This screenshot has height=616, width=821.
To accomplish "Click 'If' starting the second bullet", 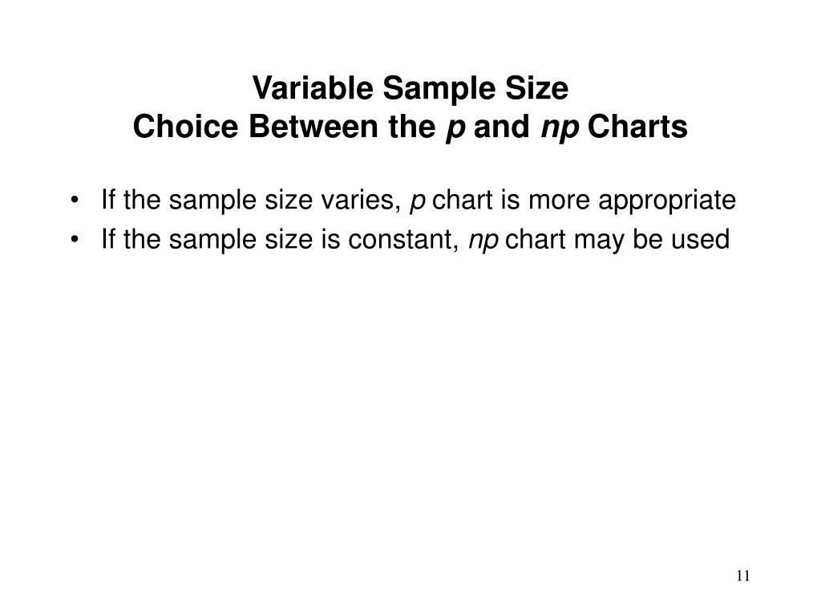I will click(108, 239).
